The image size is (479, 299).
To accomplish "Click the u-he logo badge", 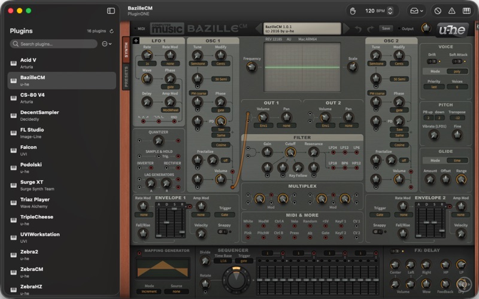I will point(452,29).
